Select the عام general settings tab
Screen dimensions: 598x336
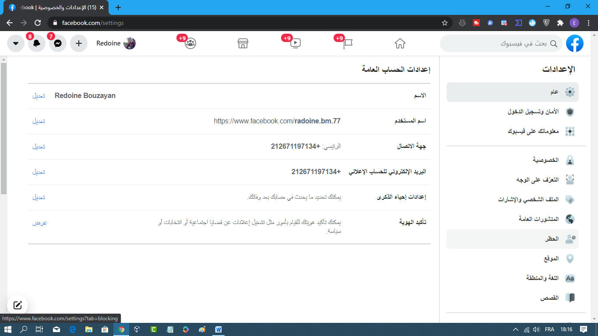tap(513, 92)
